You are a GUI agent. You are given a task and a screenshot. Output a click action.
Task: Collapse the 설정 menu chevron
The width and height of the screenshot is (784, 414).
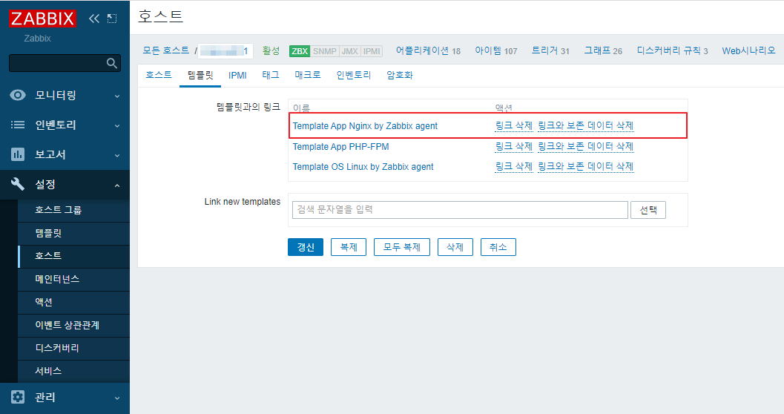117,185
